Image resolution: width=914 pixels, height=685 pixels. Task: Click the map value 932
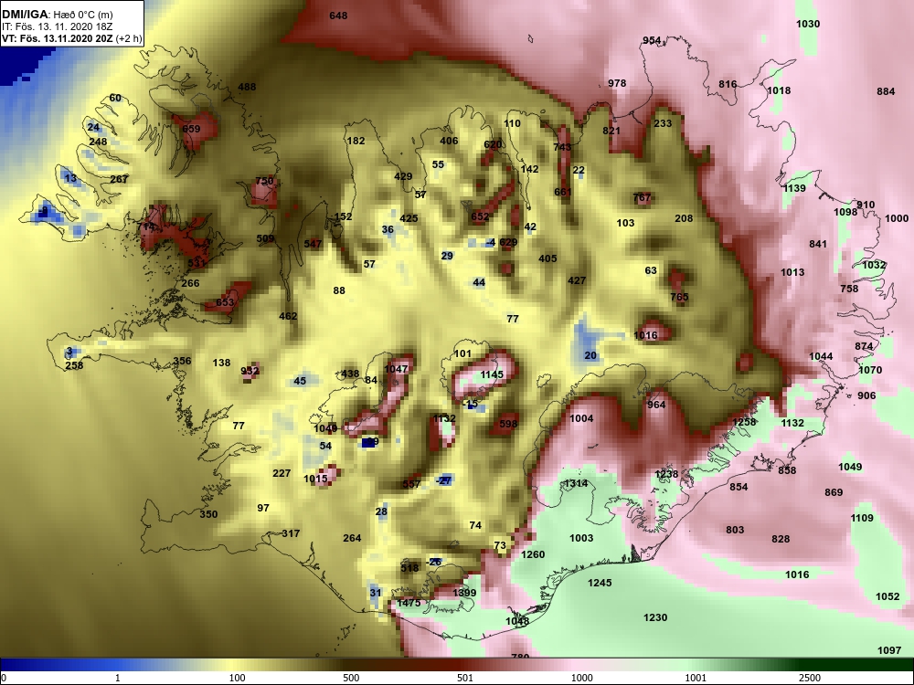tap(250, 371)
